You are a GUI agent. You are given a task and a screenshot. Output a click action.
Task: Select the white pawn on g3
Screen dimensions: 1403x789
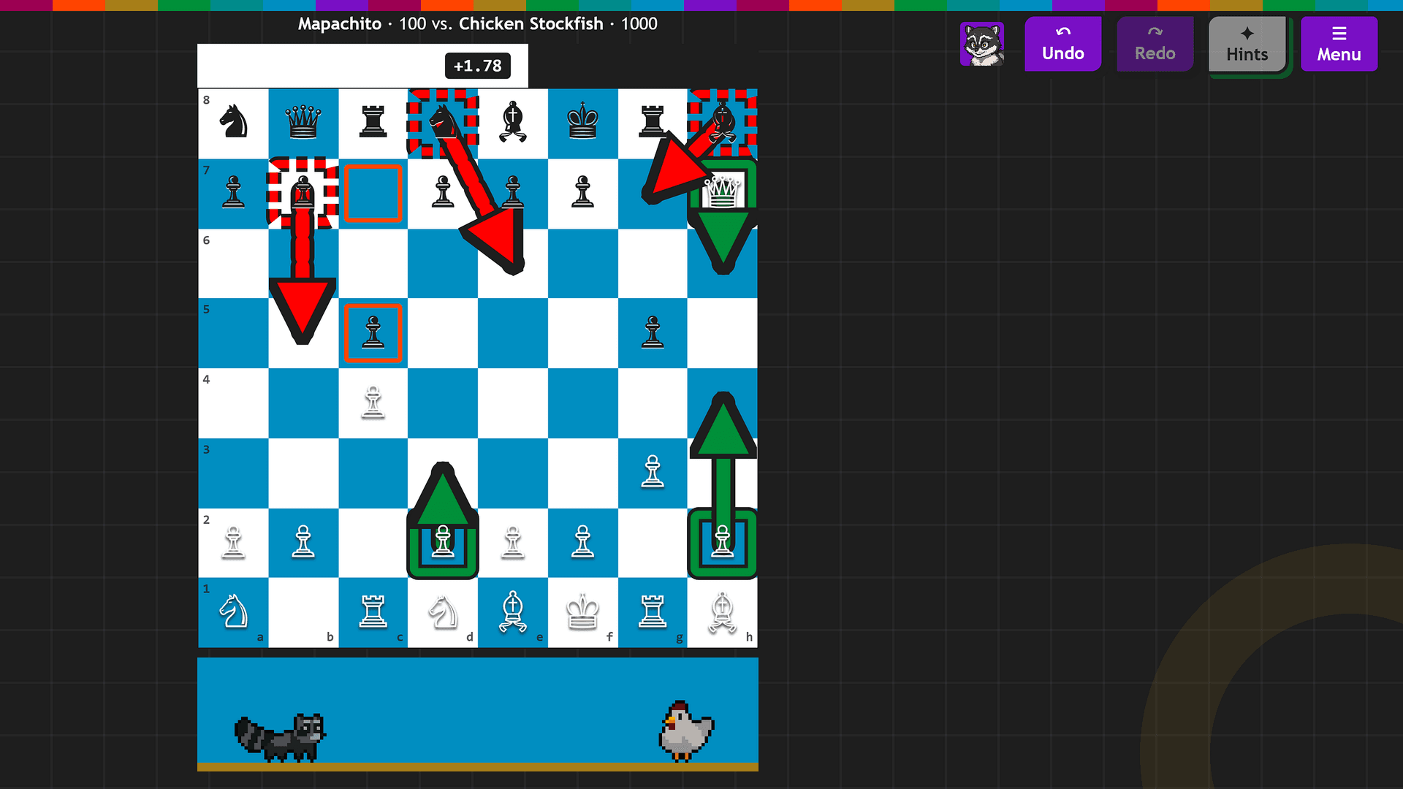(653, 472)
